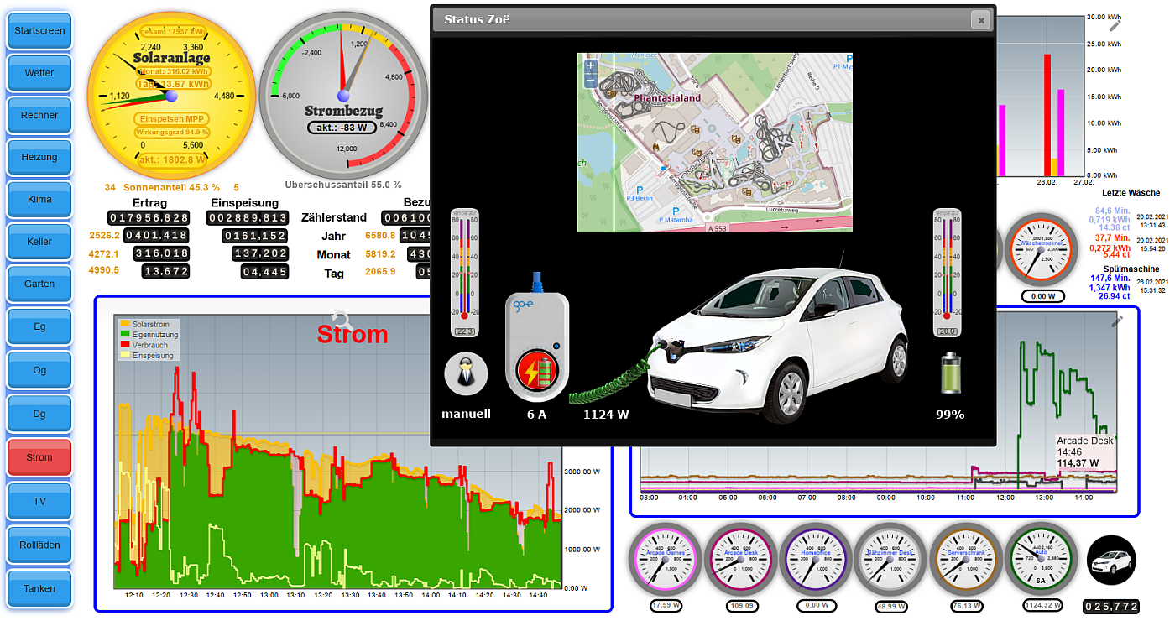Click the Eigennutzung legend swatch
Viewport: 1175px width, 626px height.
[x=124, y=334]
